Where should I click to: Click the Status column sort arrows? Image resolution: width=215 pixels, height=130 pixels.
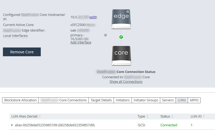pyautogui.click(x=172, y=116)
